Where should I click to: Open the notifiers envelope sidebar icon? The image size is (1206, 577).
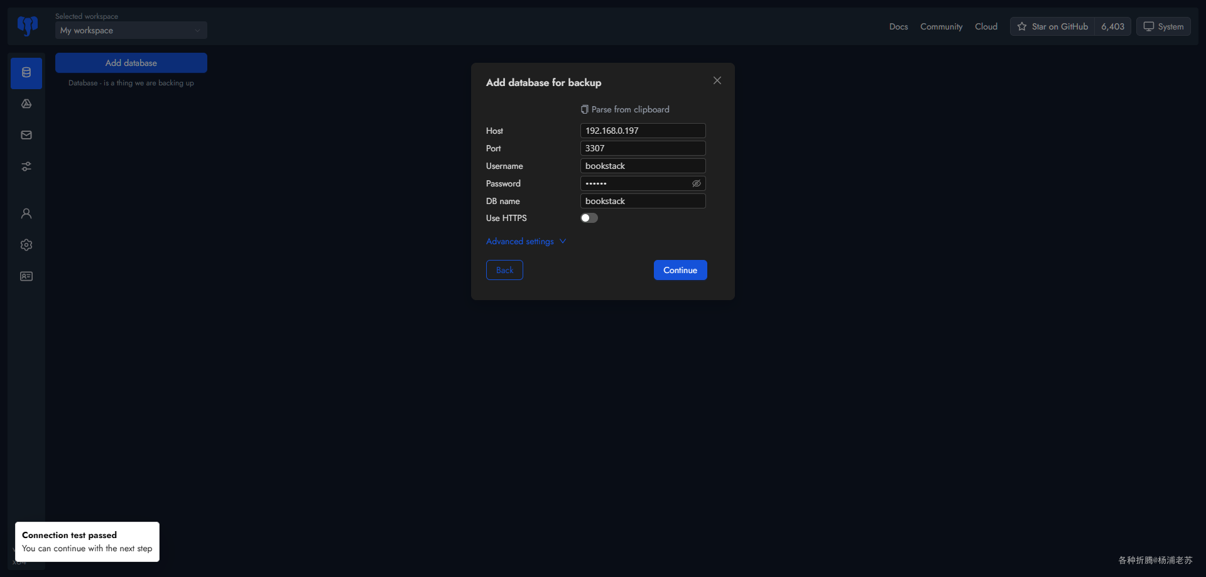[26, 136]
